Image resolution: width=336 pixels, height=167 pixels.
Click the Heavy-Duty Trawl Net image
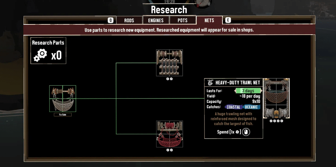point(277,98)
